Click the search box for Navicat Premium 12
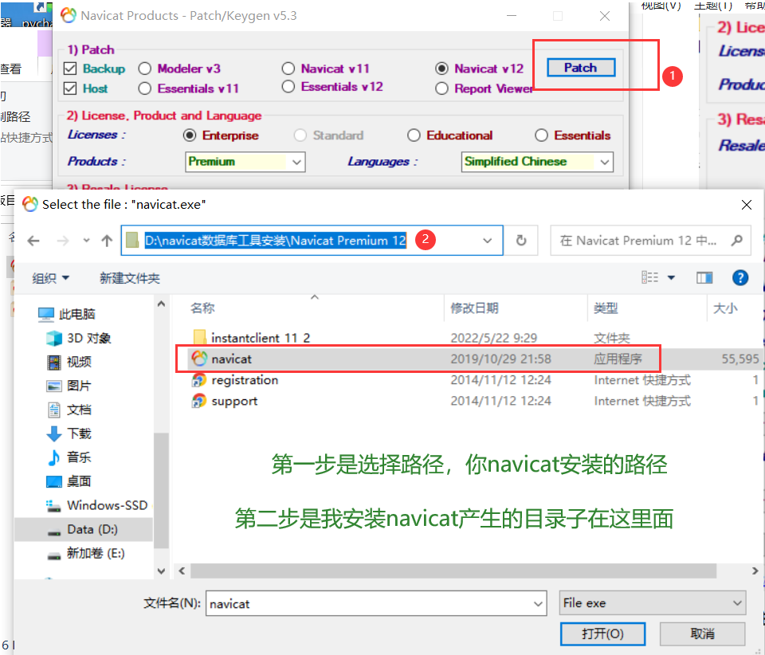The width and height of the screenshot is (765, 655). click(650, 241)
